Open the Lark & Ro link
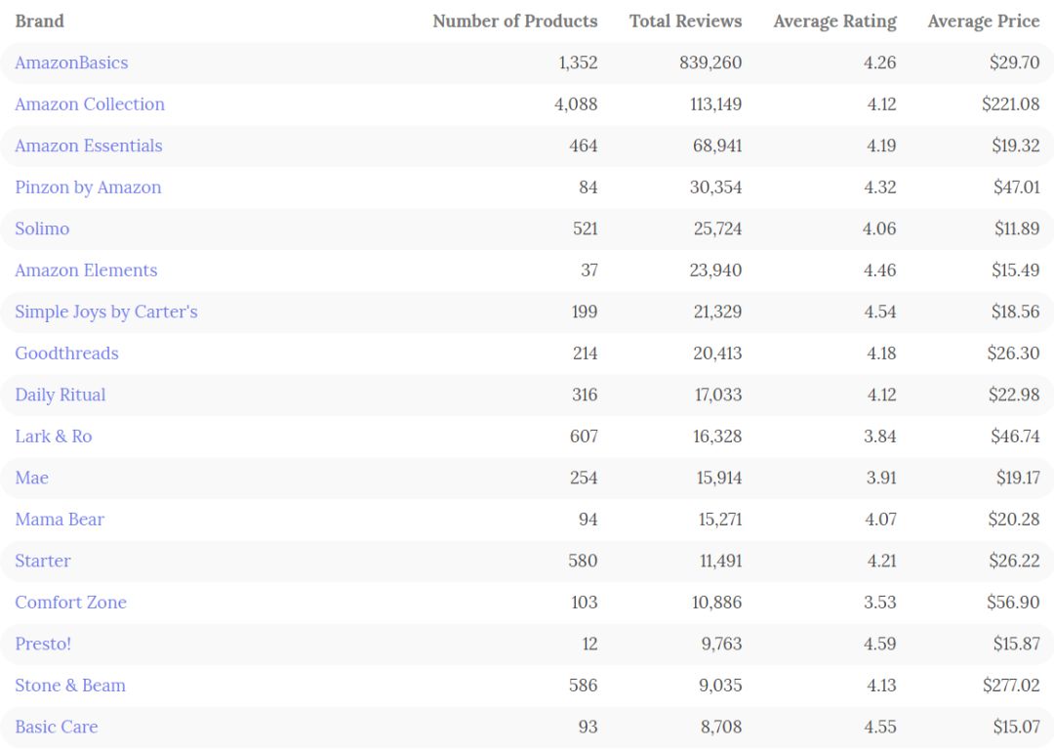 53,437
